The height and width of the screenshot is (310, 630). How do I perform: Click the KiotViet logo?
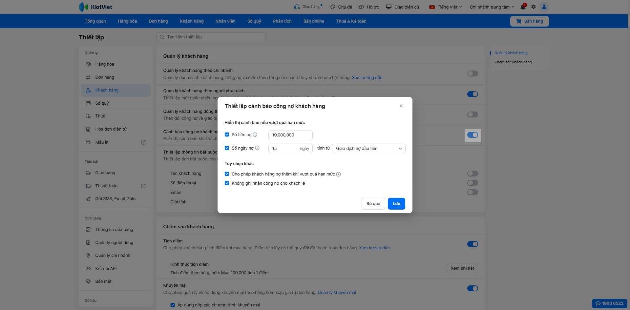(x=96, y=7)
